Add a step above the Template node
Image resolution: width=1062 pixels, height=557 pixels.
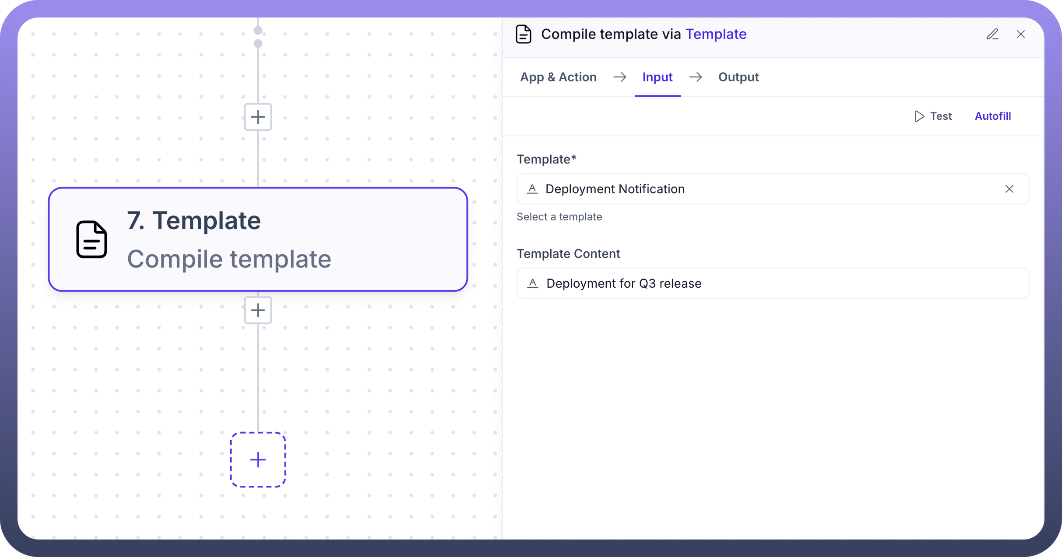258,117
